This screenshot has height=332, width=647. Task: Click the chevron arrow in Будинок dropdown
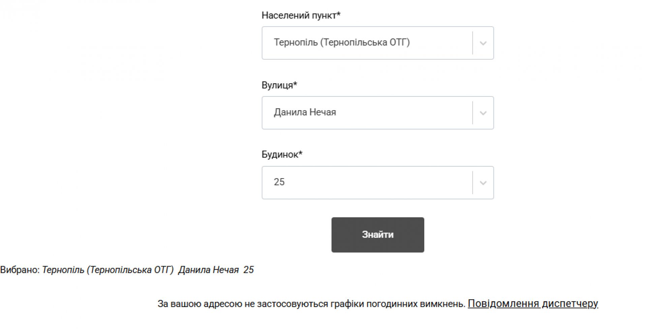click(x=483, y=183)
